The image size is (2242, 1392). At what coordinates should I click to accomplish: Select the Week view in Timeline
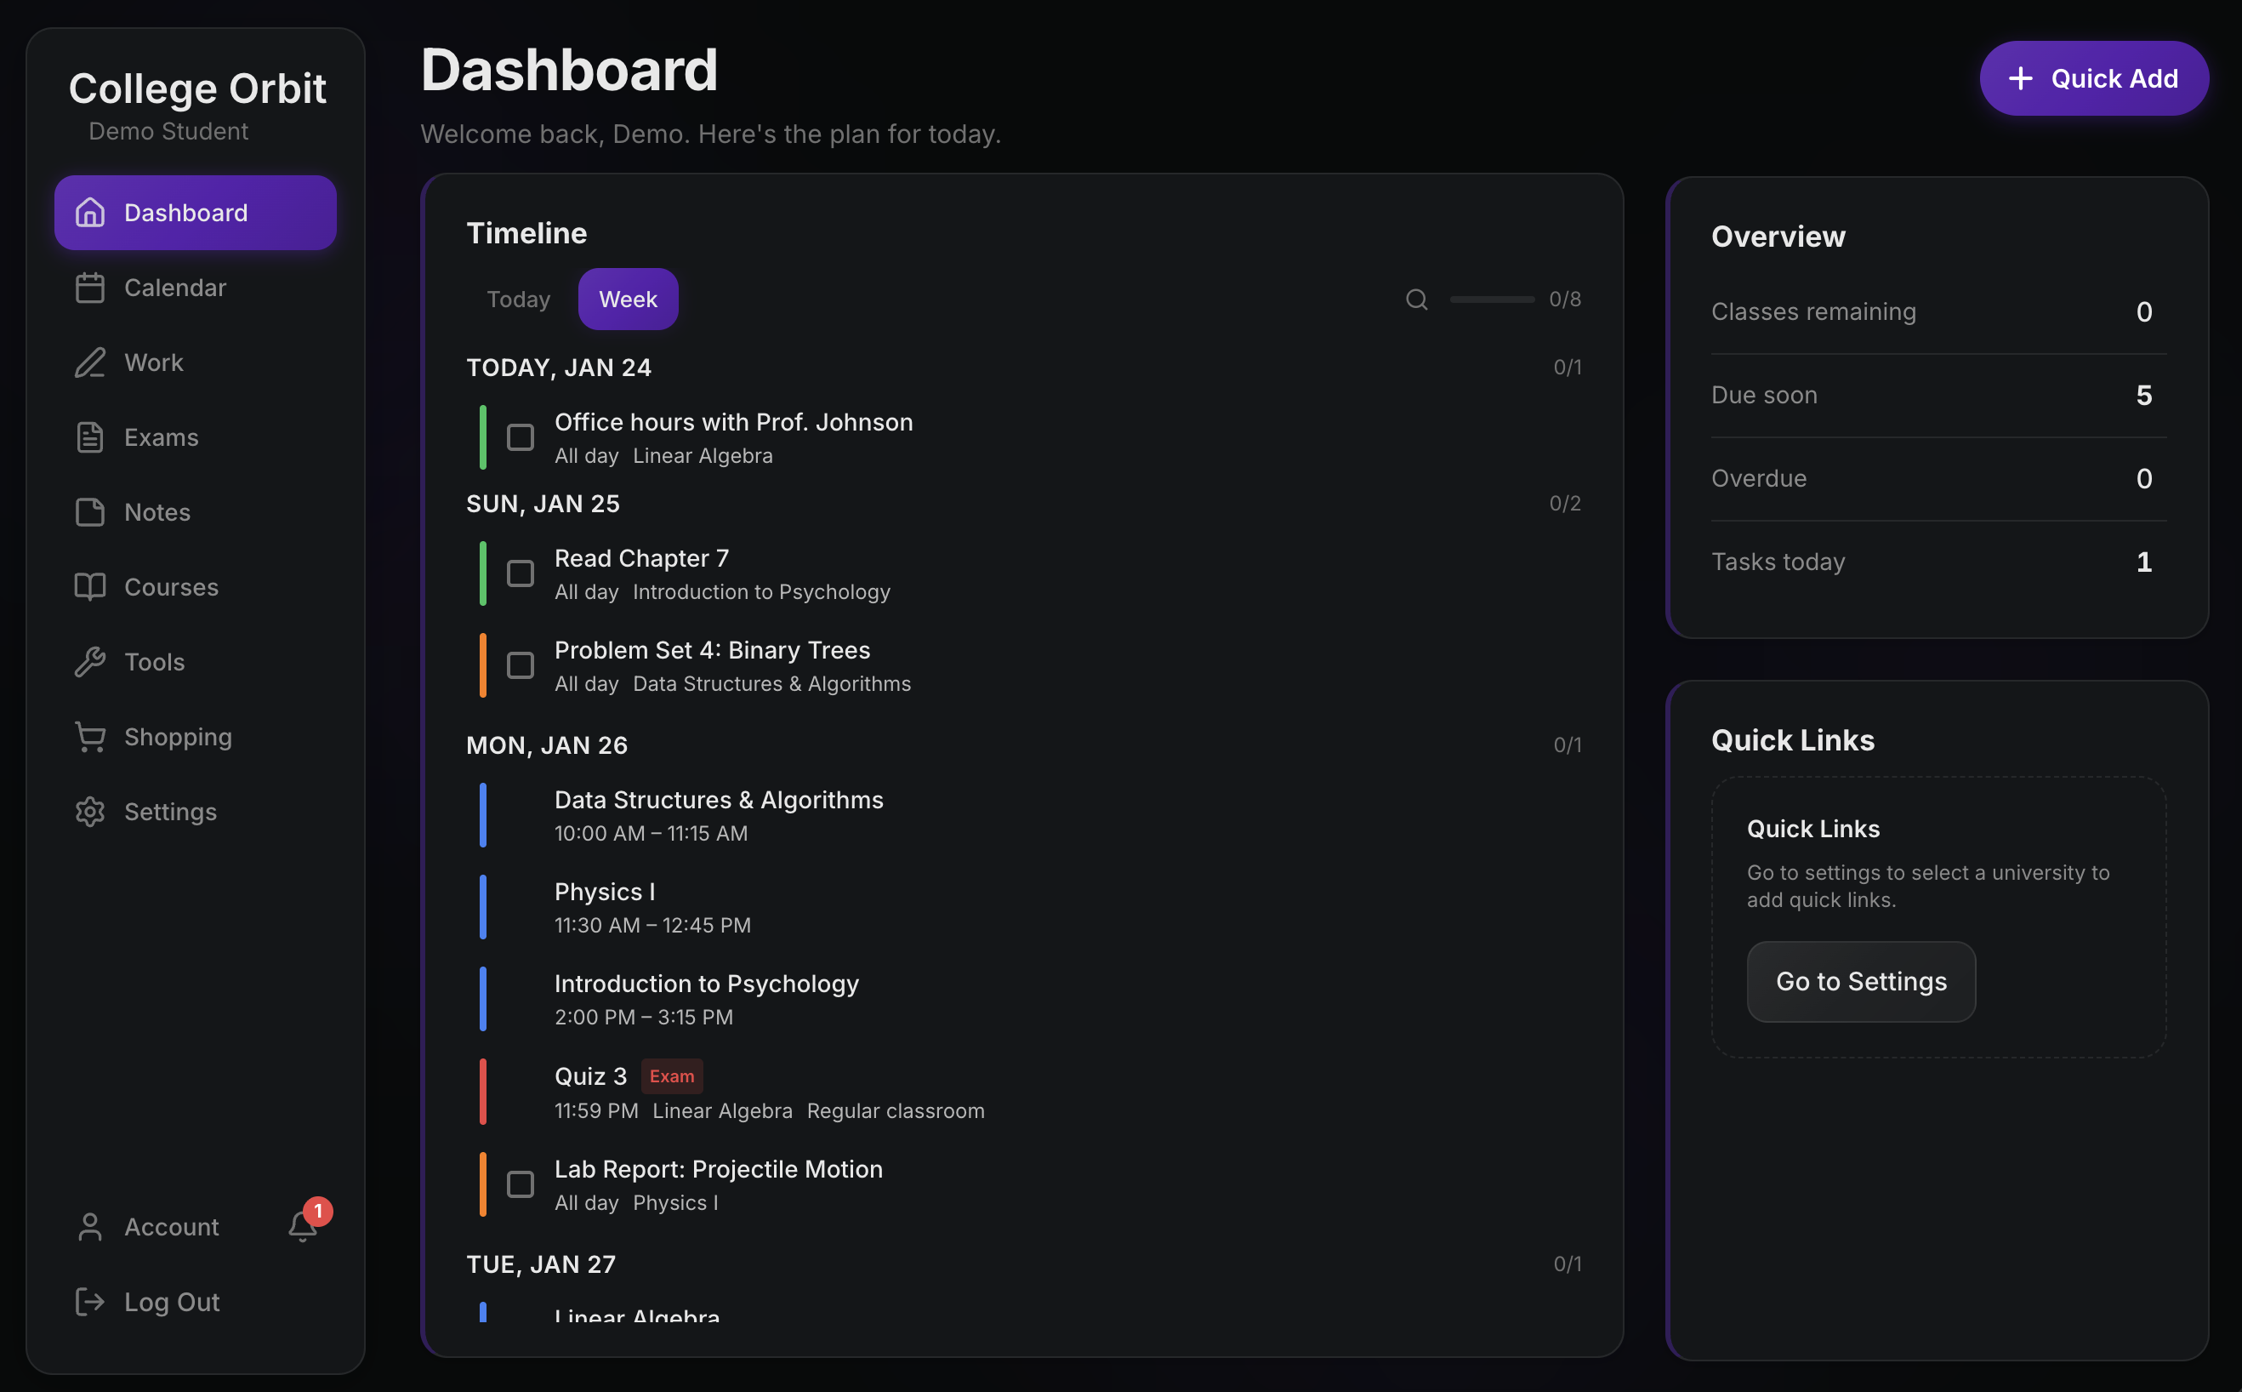pos(628,299)
